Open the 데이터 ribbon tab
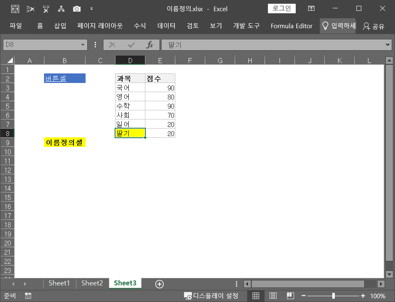Screen dimensions: 395x302 (166, 26)
